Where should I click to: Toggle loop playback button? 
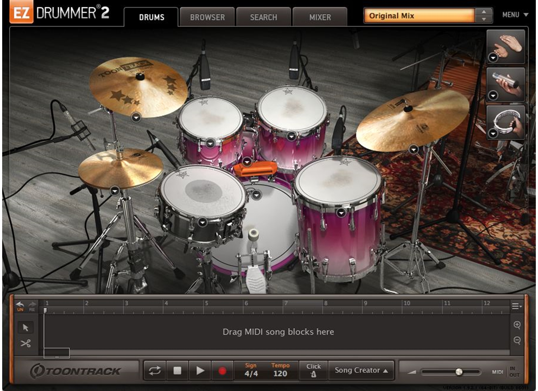(155, 371)
